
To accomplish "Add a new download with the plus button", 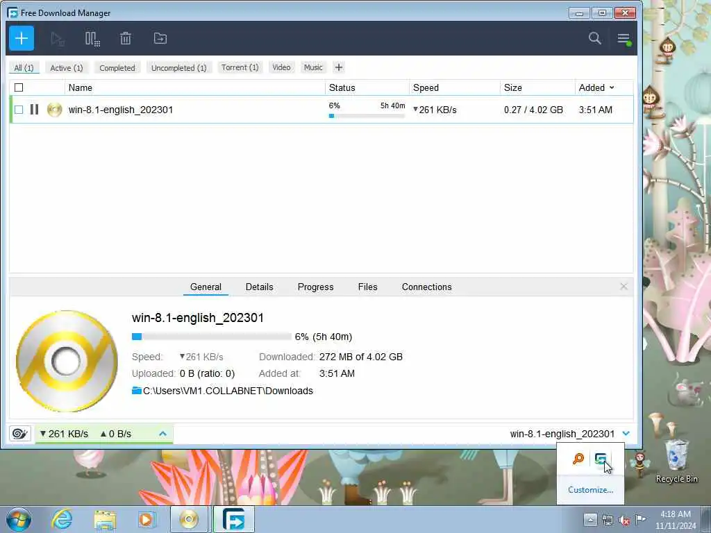I will (x=22, y=39).
